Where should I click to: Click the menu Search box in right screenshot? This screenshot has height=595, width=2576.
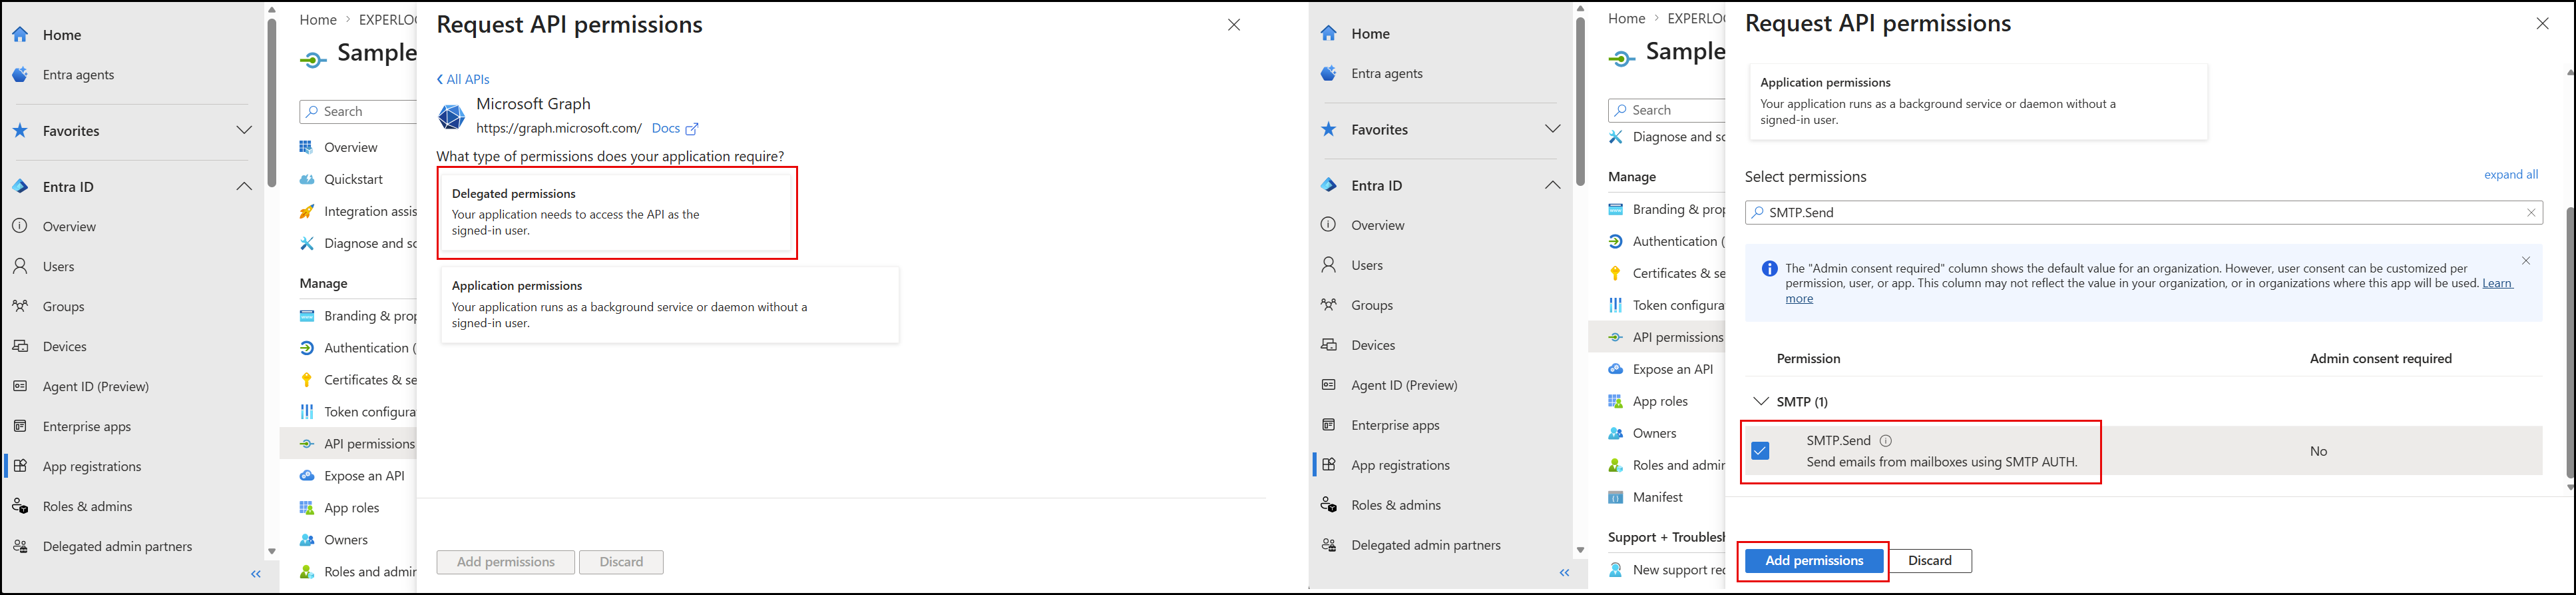coord(1666,110)
